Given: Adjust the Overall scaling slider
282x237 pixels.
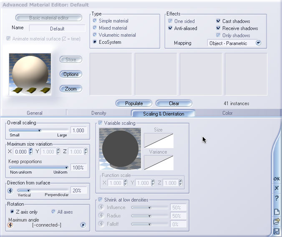Looking at the screenshot, I should point(40,130).
